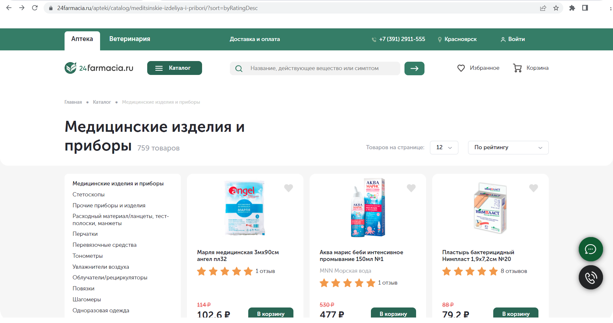Open the Каталог menu
Viewport: 613px width, 323px height.
click(174, 68)
